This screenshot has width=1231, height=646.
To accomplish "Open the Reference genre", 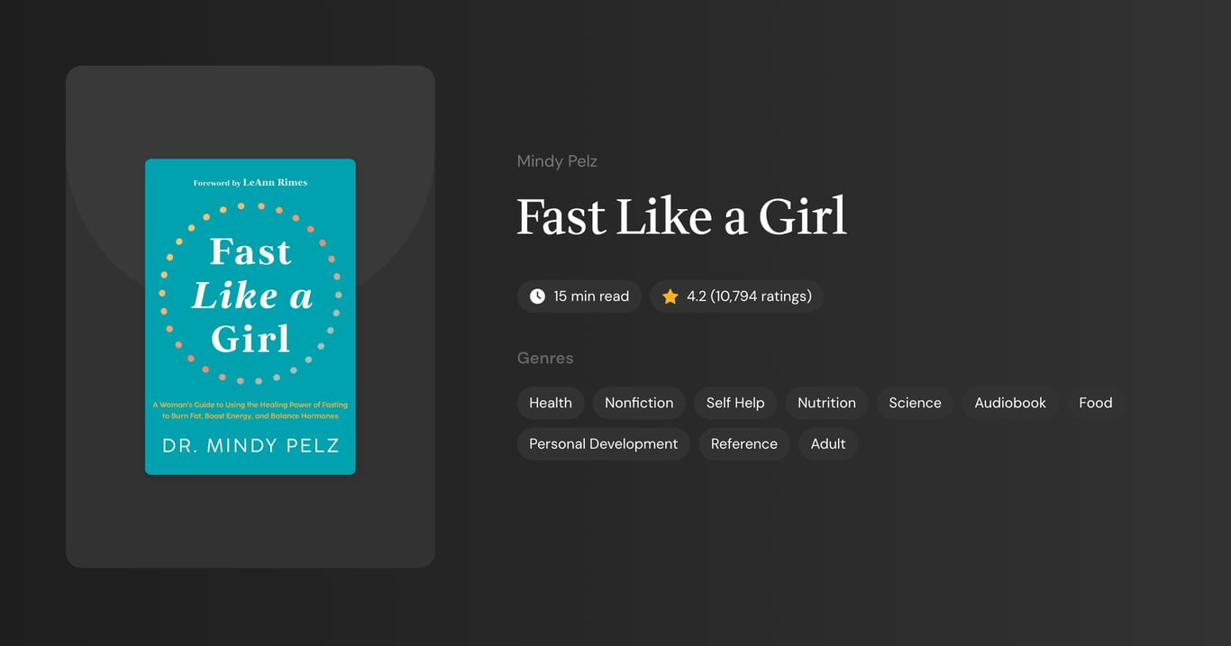I will [743, 443].
